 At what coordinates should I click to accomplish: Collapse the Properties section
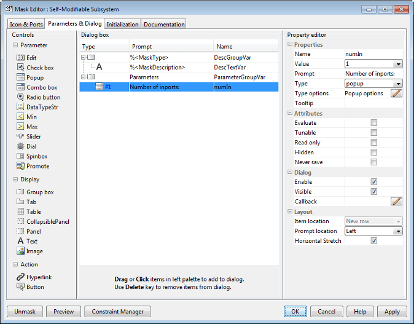tap(290, 44)
